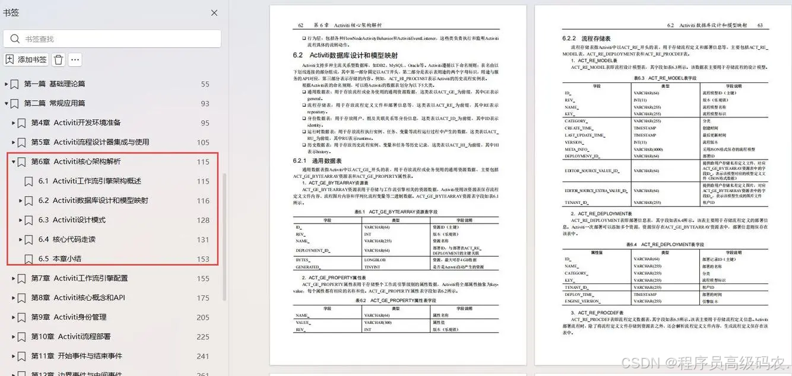Jump to 6.4 核心代码走读

(66, 240)
